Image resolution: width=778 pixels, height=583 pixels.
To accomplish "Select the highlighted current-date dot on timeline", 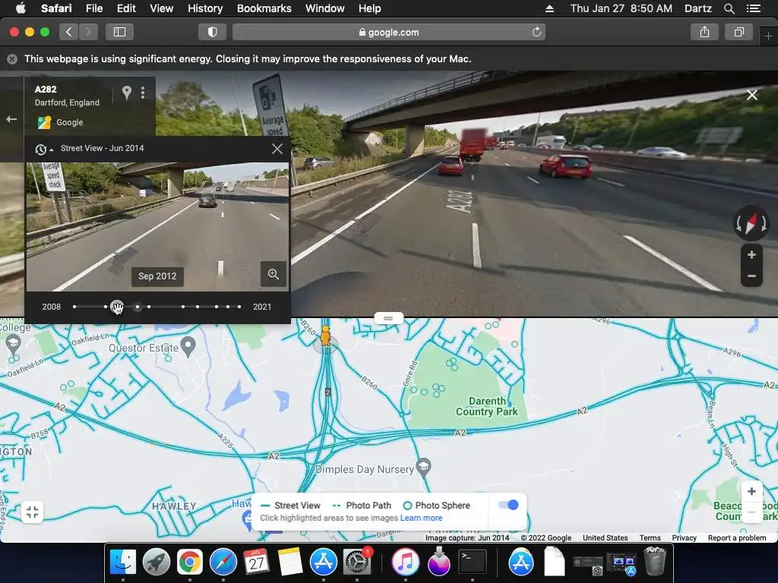I will [138, 307].
